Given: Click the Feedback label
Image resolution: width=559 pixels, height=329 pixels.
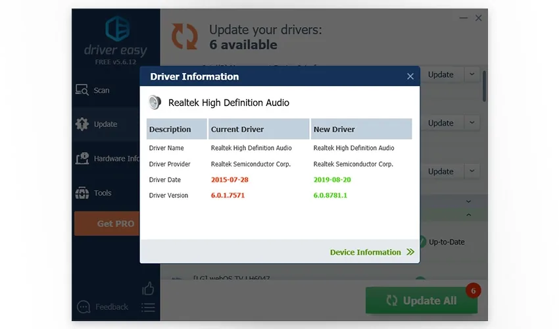Looking at the screenshot, I should coord(112,307).
